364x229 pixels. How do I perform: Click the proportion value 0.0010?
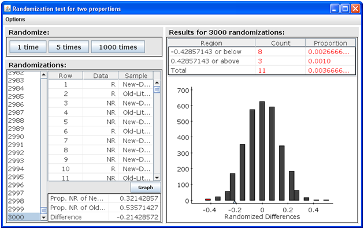pyautogui.click(x=319, y=61)
